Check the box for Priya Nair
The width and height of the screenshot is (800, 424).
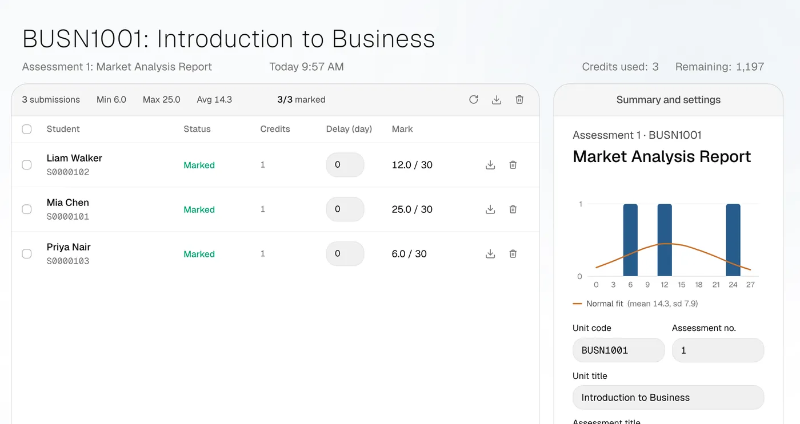[x=27, y=254]
